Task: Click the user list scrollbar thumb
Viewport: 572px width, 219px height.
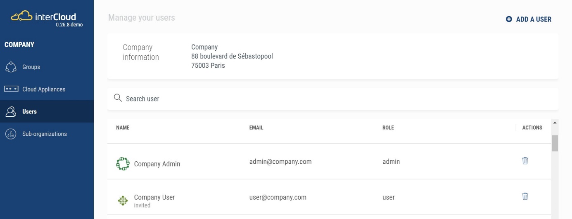Action: pos(555,143)
